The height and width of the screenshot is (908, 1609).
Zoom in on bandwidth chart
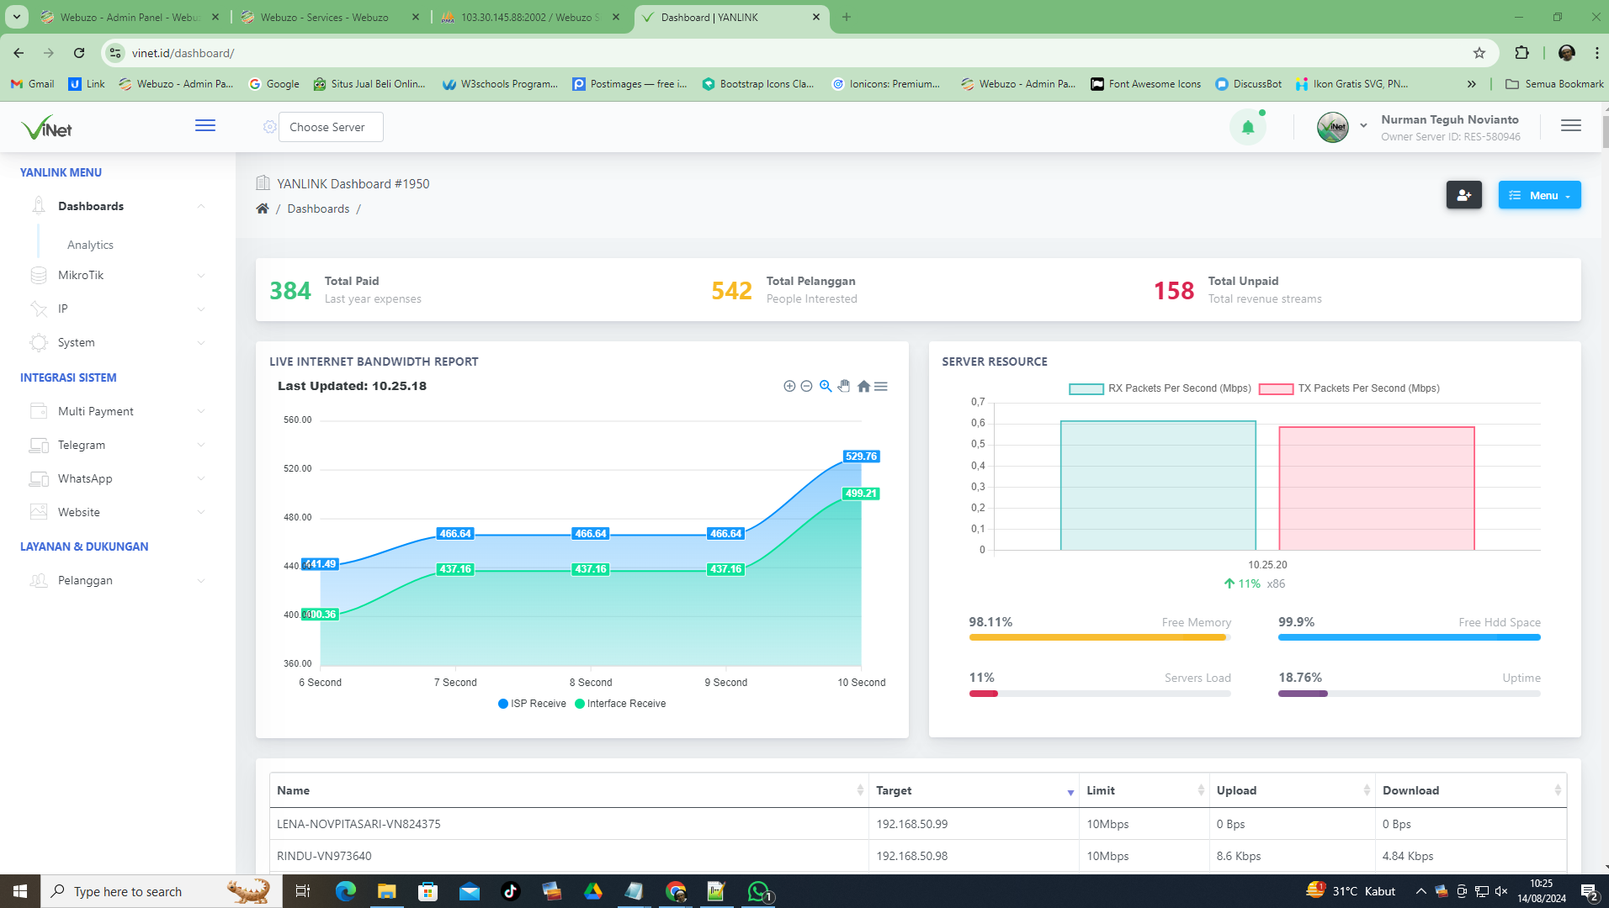coord(789,386)
